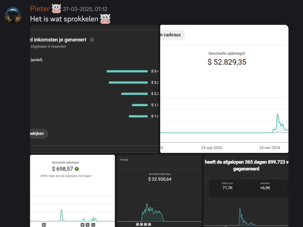Click the clock icon next to 'inkomsten je genereert'
Screen dimensions: 303x227
tap(92, 40)
